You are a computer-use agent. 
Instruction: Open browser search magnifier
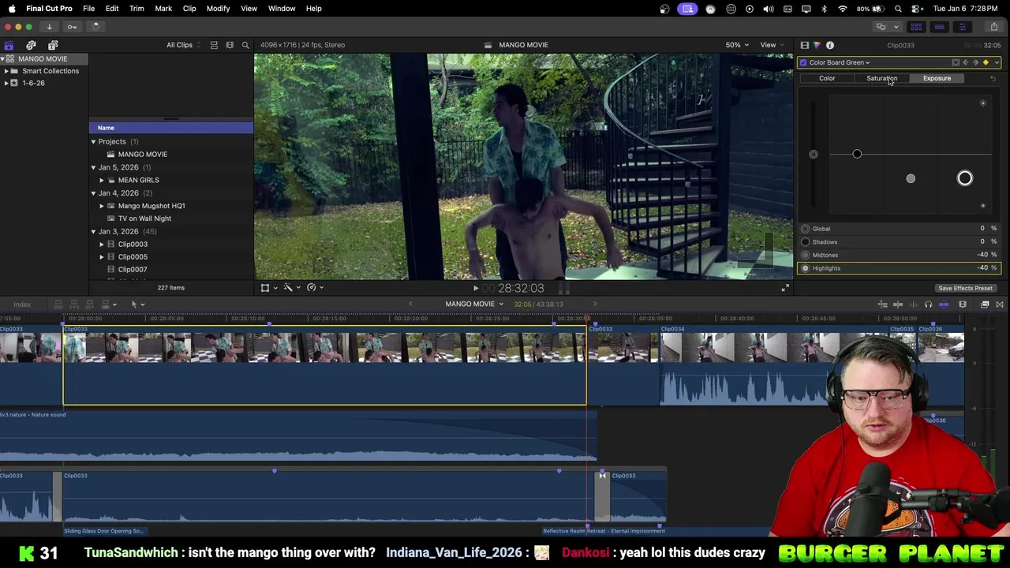pyautogui.click(x=245, y=45)
